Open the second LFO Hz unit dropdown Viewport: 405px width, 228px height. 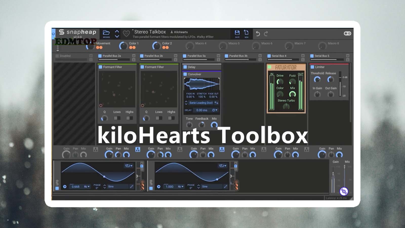click(181, 186)
